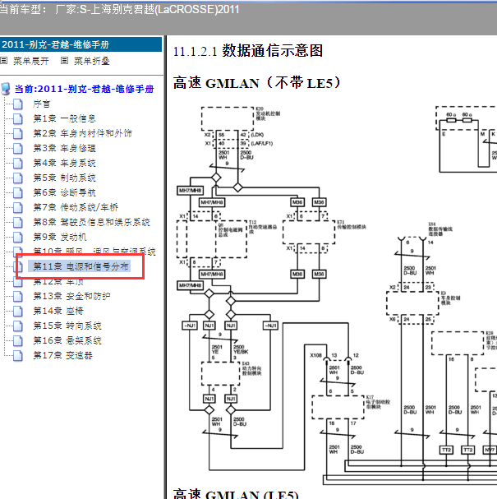
Task: Open the 序言 entry
Action: (x=42, y=104)
